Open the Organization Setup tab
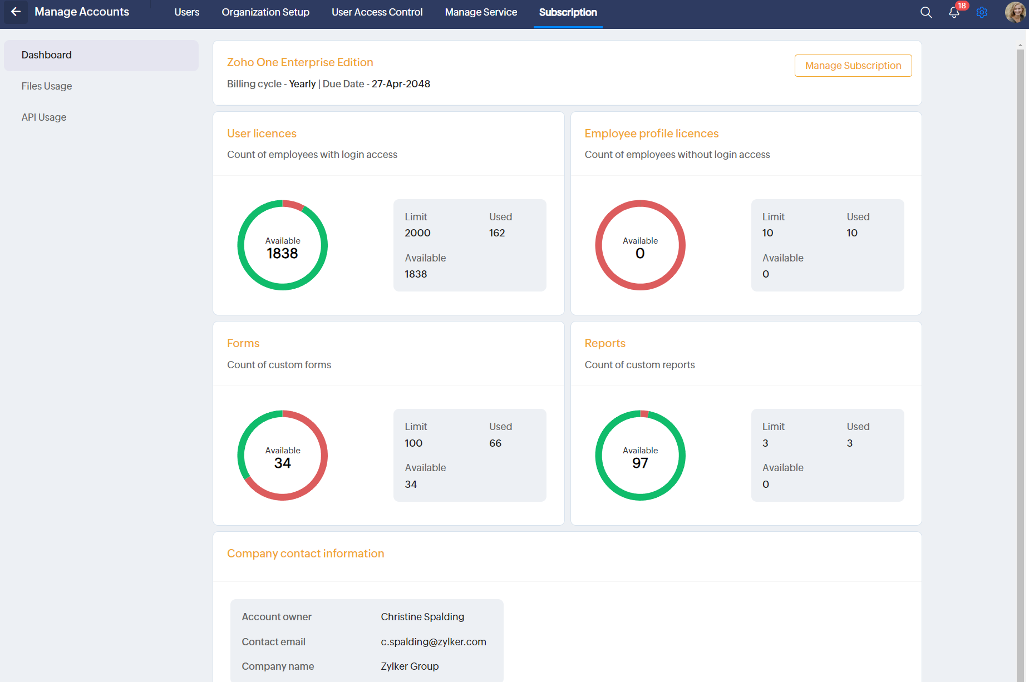The image size is (1029, 682). click(265, 12)
